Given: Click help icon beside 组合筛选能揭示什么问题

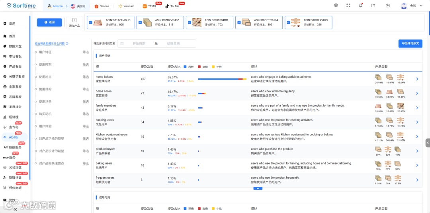Looking at the screenshot, I should coord(67,43).
